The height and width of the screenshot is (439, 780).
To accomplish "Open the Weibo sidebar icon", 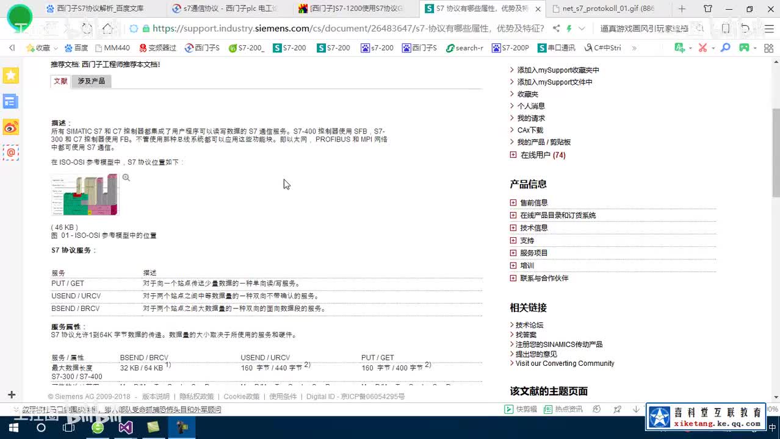I will coord(11,127).
